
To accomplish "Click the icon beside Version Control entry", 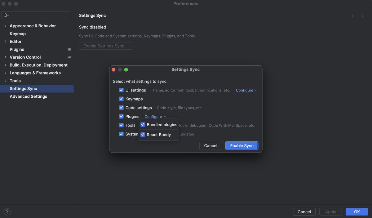I will click(x=69, y=57).
